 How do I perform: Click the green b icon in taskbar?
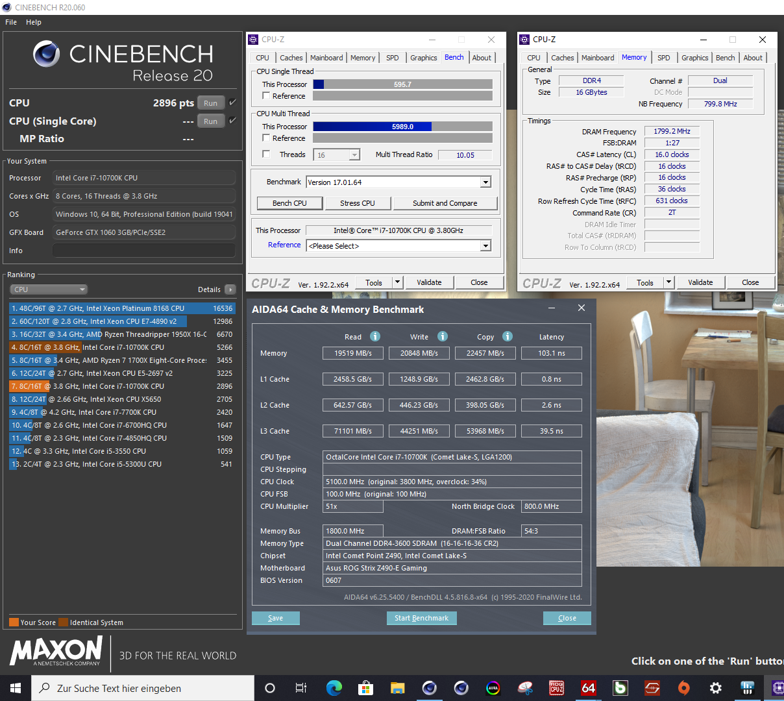click(x=620, y=688)
